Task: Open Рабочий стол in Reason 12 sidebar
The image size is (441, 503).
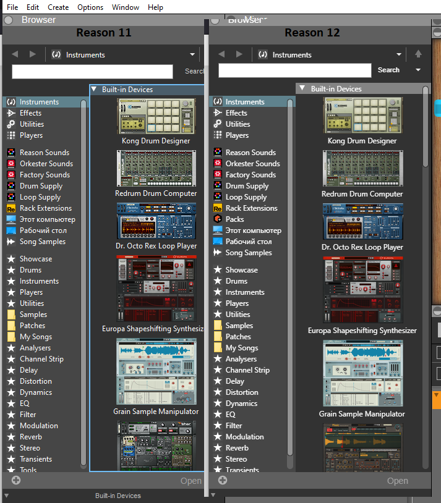Action: [248, 242]
